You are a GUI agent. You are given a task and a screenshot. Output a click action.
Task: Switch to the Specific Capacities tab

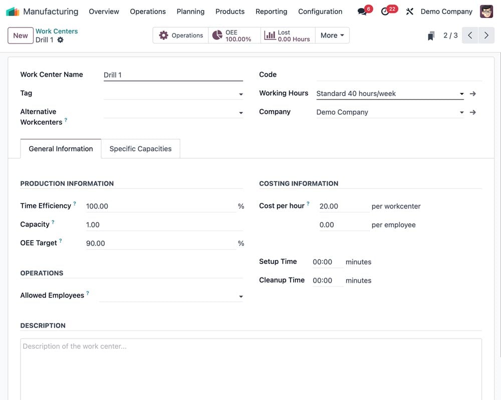(x=140, y=148)
